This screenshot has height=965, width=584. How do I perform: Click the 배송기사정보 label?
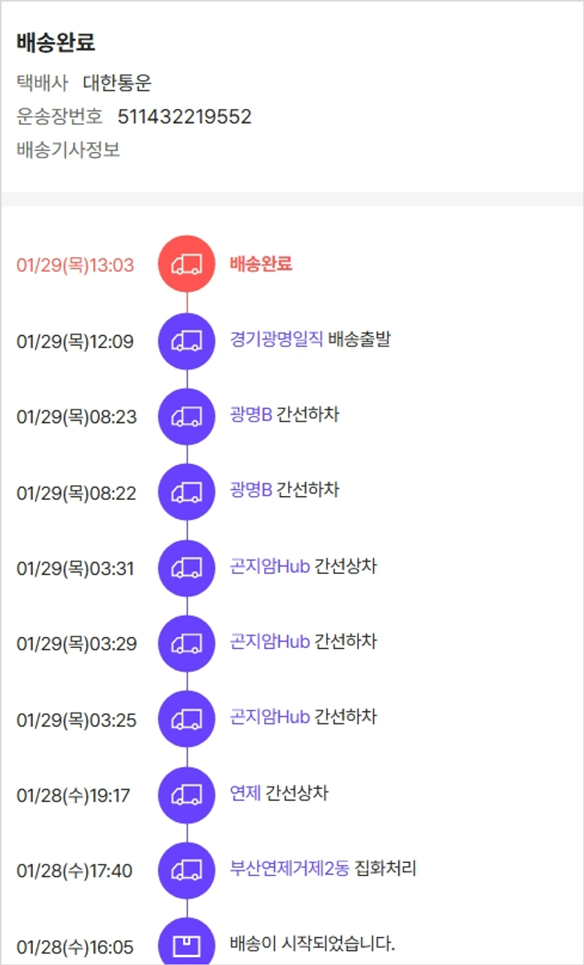pyautogui.click(x=69, y=150)
